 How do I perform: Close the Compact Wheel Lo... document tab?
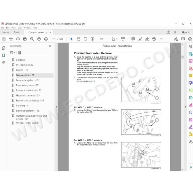pos(50,32)
